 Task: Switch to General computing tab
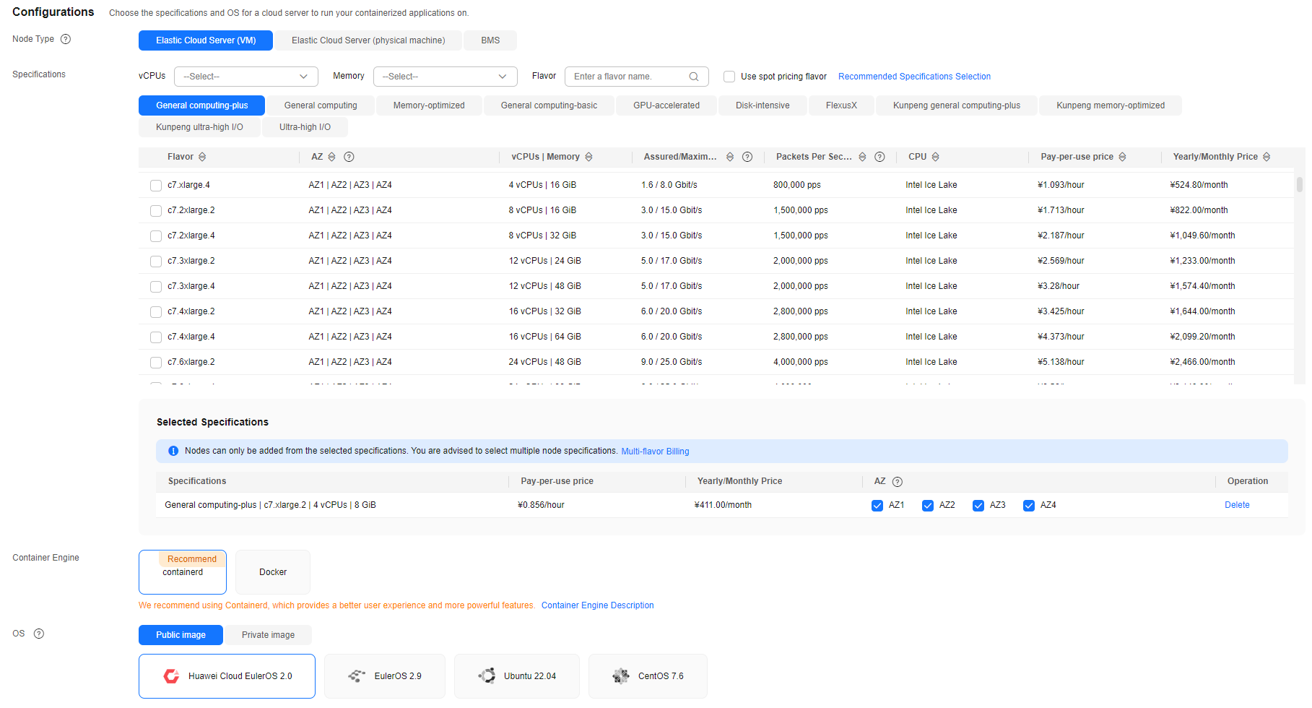(321, 105)
